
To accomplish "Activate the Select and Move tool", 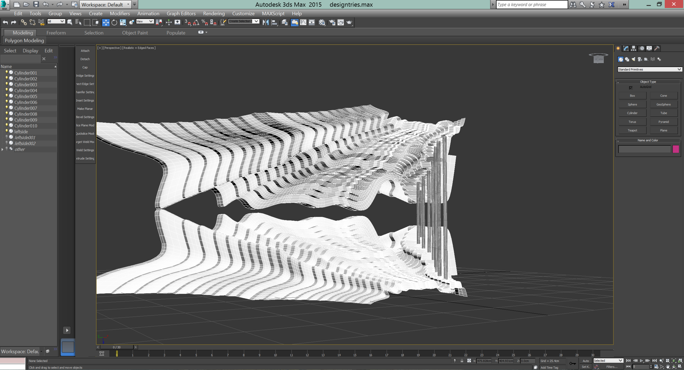I will click(x=106, y=22).
